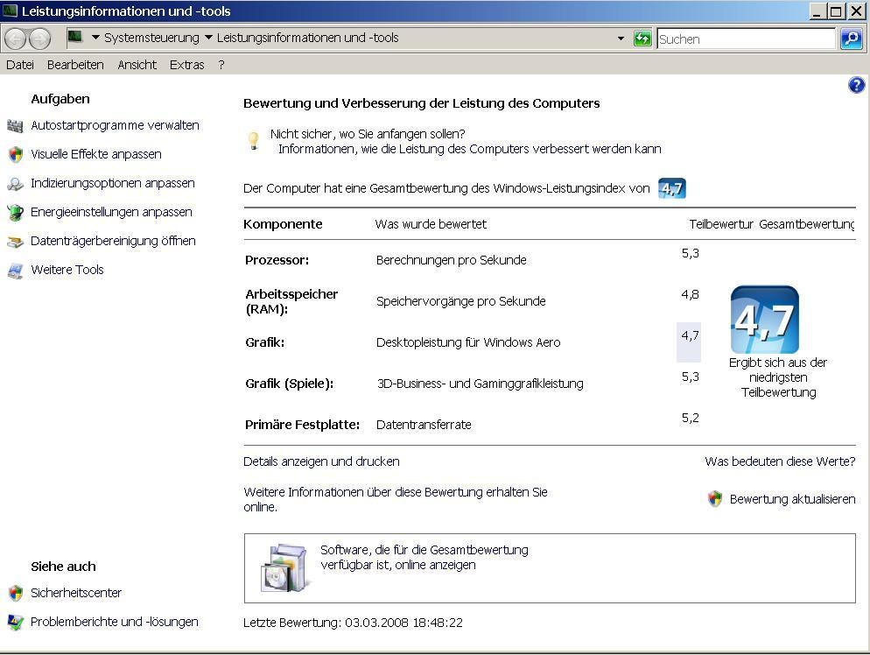Click Was bedeuten diese Werte? link

pyautogui.click(x=780, y=461)
